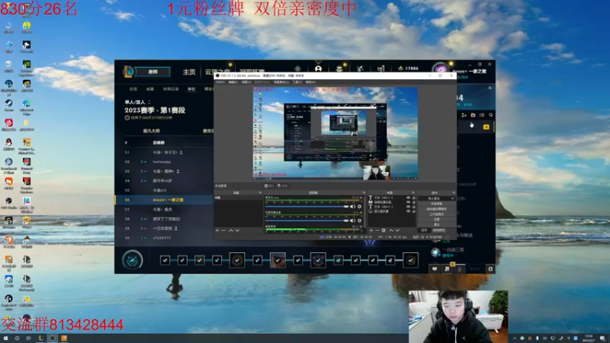Screen dimensions: 610x343
Task: Open the GeForce Experience desktop shortcut
Action: tap(27, 68)
